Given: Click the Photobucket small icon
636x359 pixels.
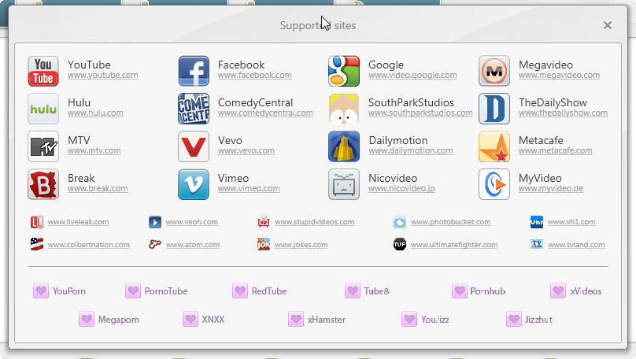Looking at the screenshot, I should (400, 222).
